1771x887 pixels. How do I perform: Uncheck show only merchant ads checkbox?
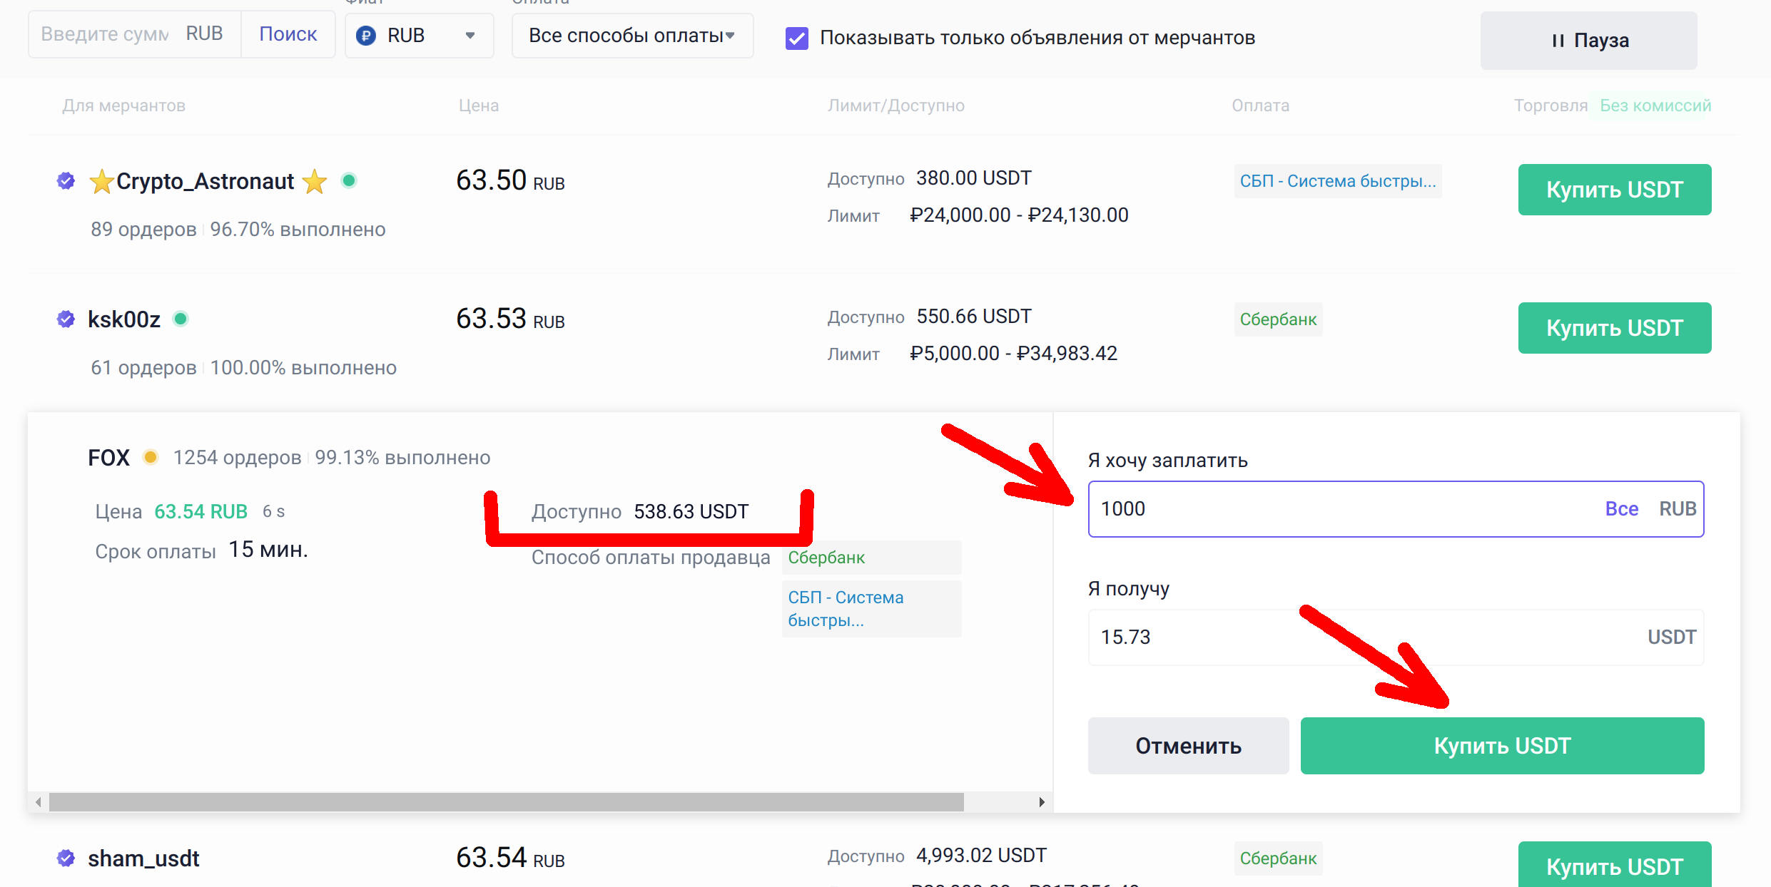click(797, 38)
